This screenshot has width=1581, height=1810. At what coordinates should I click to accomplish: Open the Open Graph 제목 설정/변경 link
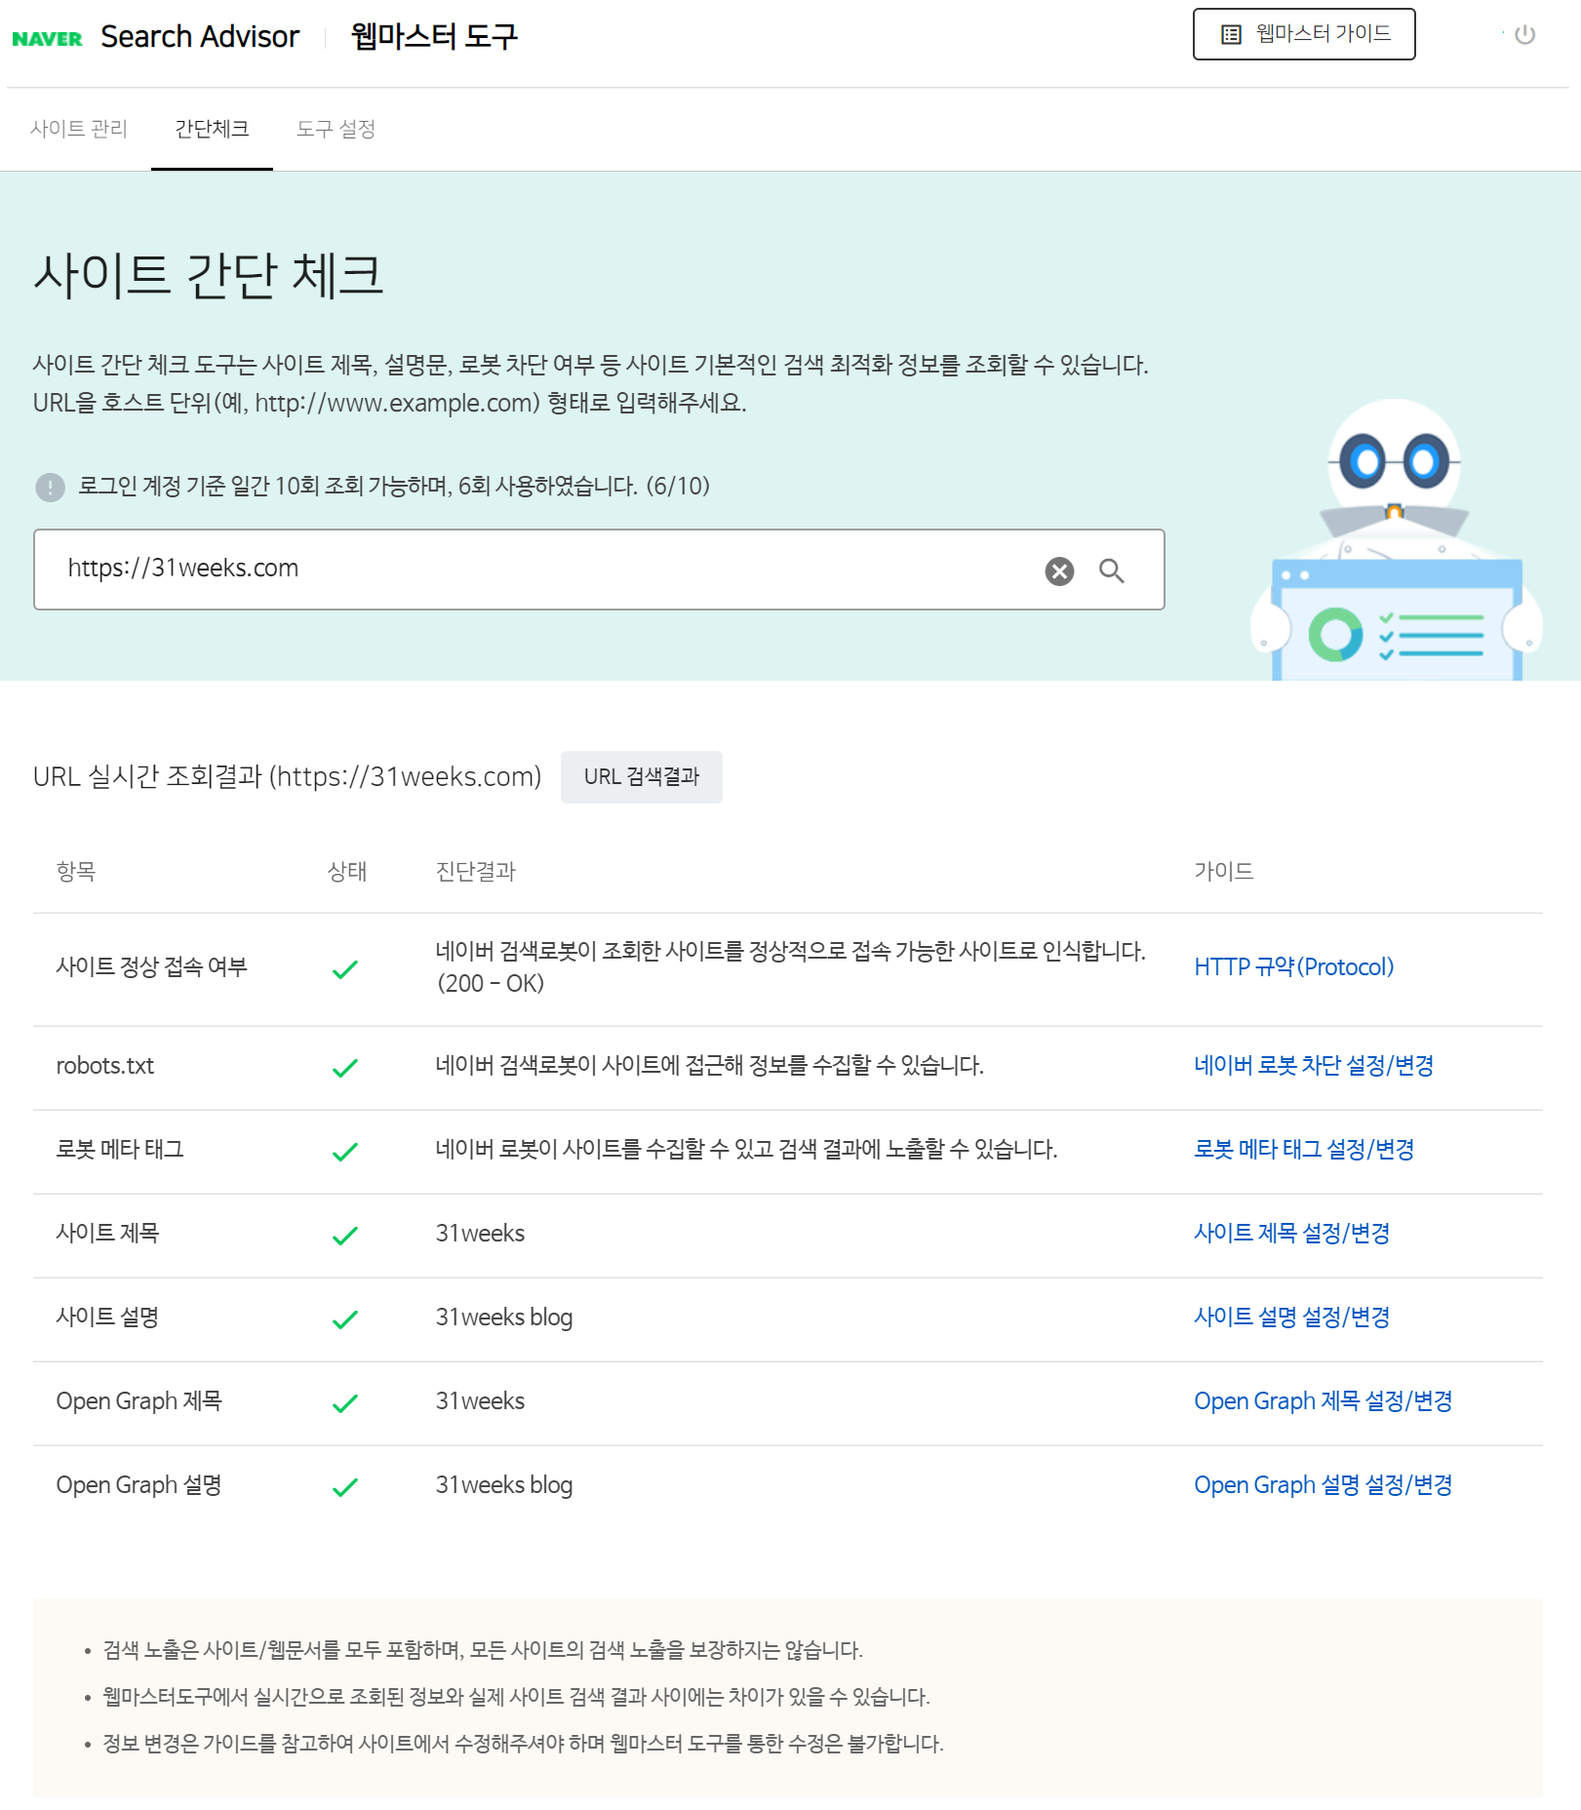(1324, 1401)
